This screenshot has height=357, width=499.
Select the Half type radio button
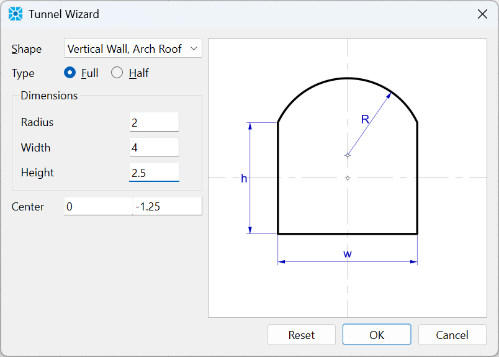click(117, 73)
